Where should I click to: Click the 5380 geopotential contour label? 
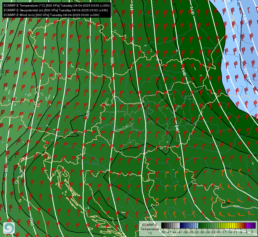click(246, 72)
